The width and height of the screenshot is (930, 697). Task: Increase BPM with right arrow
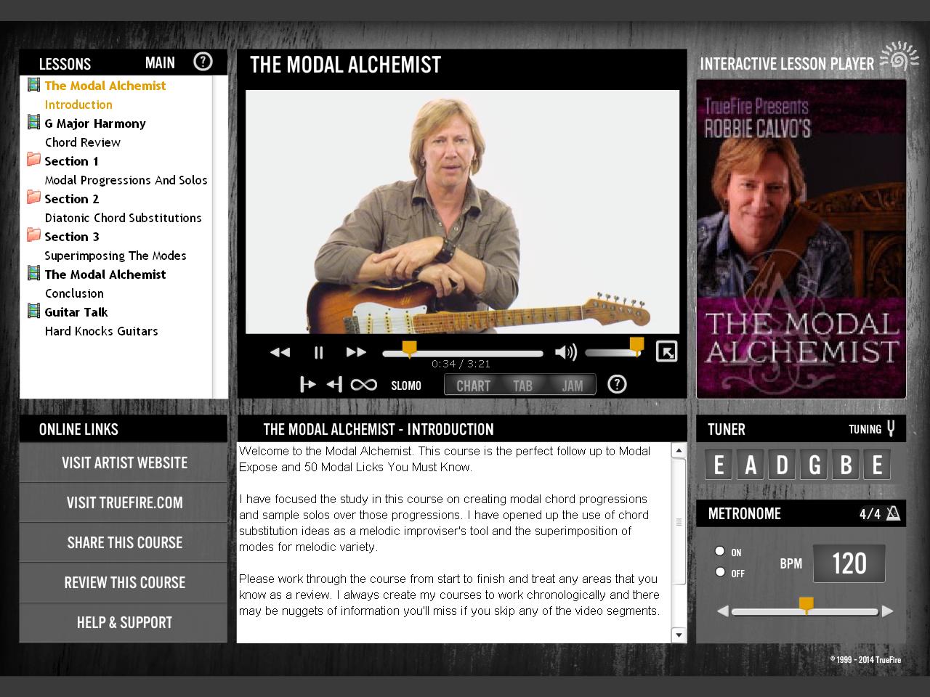(887, 611)
